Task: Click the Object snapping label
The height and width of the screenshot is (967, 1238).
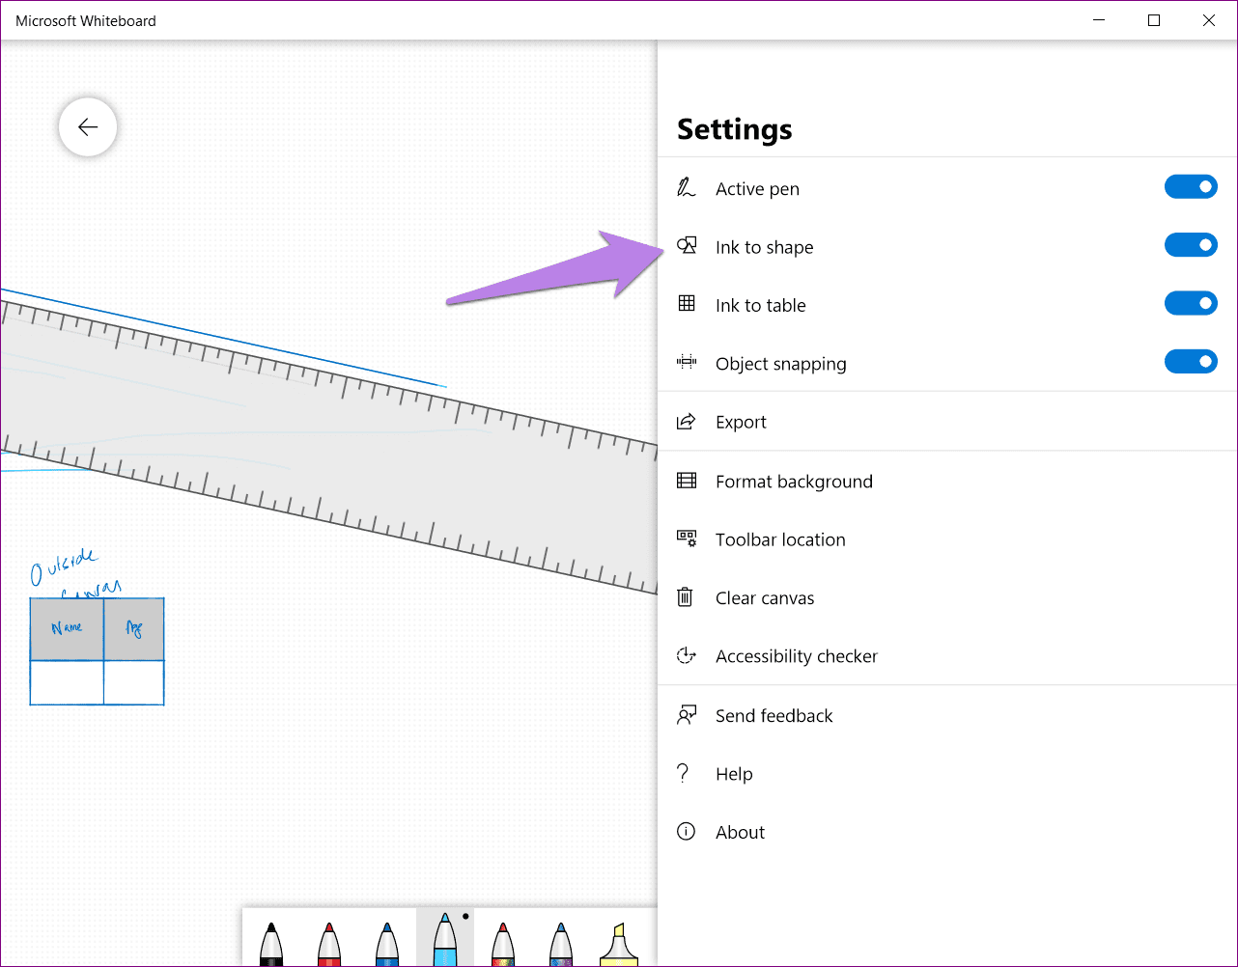Action: click(x=780, y=364)
